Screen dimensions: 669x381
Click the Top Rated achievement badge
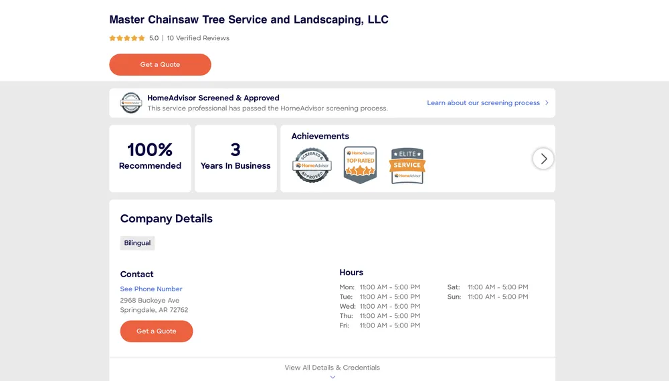pos(360,165)
